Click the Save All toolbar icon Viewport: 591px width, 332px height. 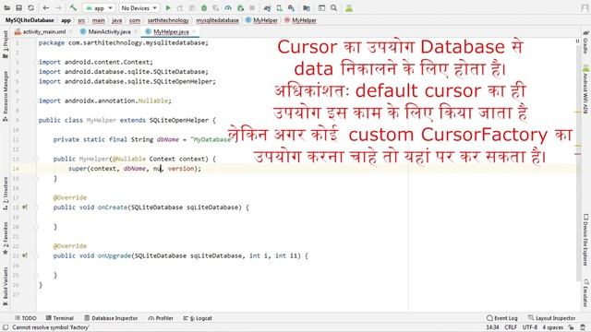click(18, 8)
